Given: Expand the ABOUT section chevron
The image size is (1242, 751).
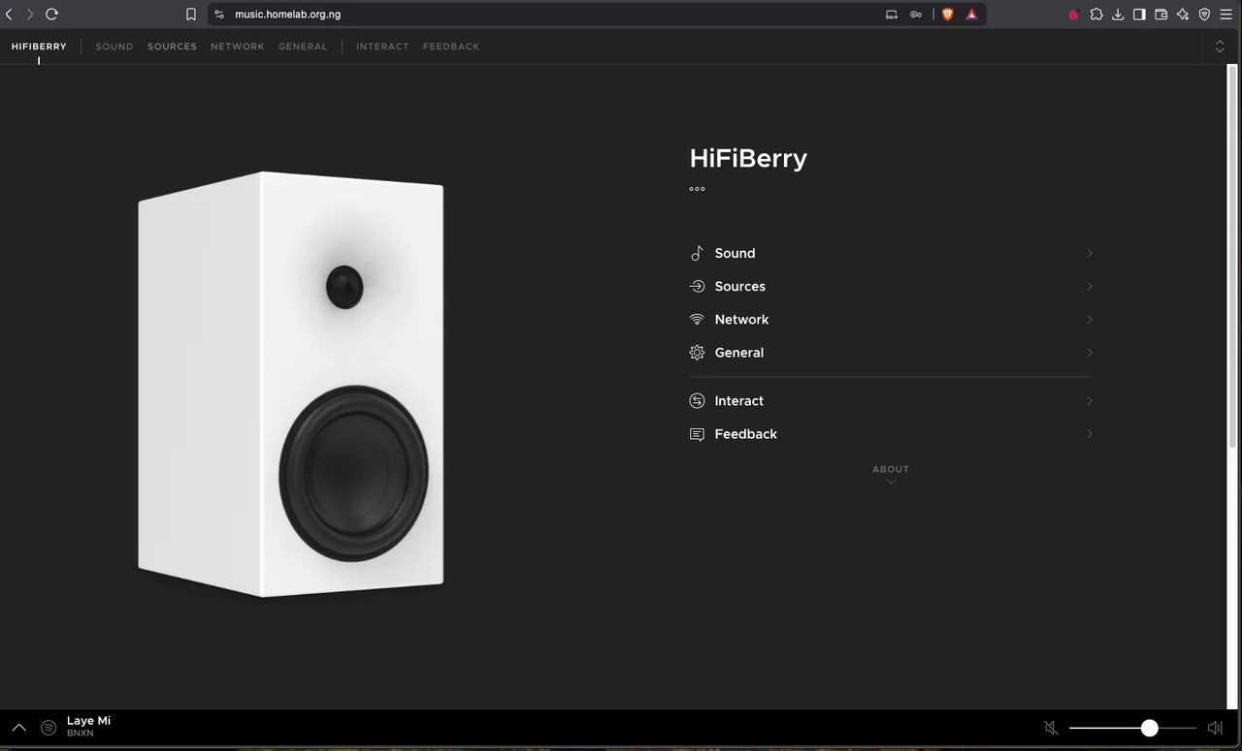Looking at the screenshot, I should (891, 482).
